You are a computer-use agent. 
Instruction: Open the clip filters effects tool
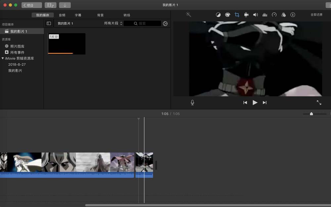point(283,15)
